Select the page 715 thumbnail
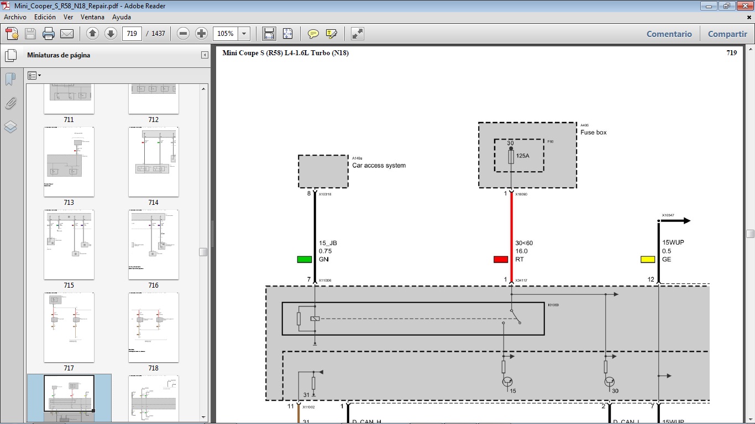755x424 pixels. 69,245
